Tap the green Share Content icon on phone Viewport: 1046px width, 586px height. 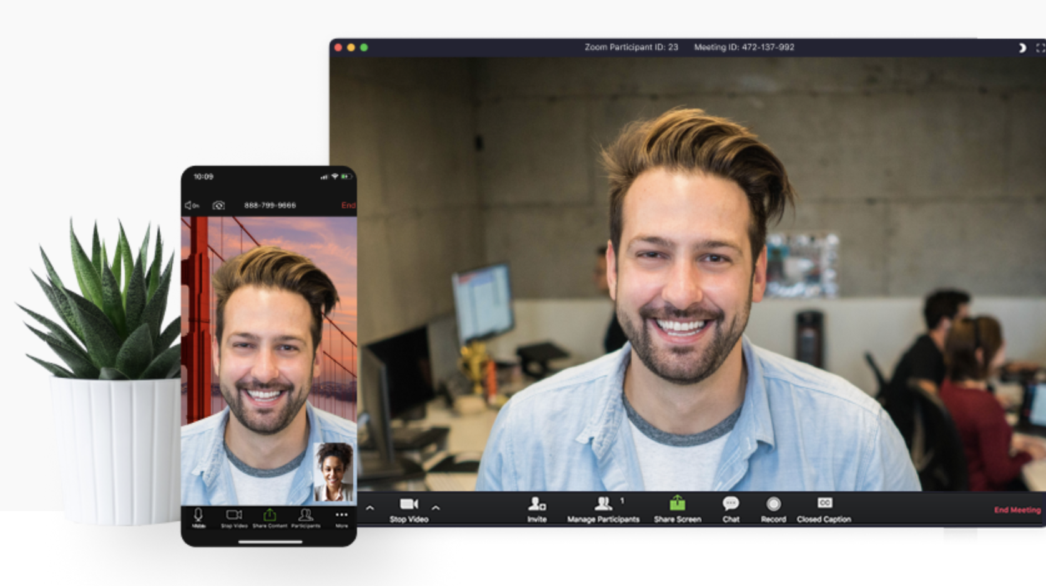(x=270, y=514)
